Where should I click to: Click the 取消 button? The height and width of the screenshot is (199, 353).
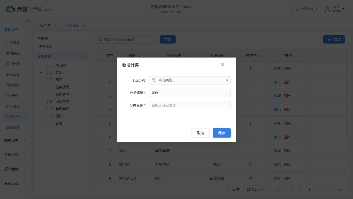pyautogui.click(x=201, y=133)
